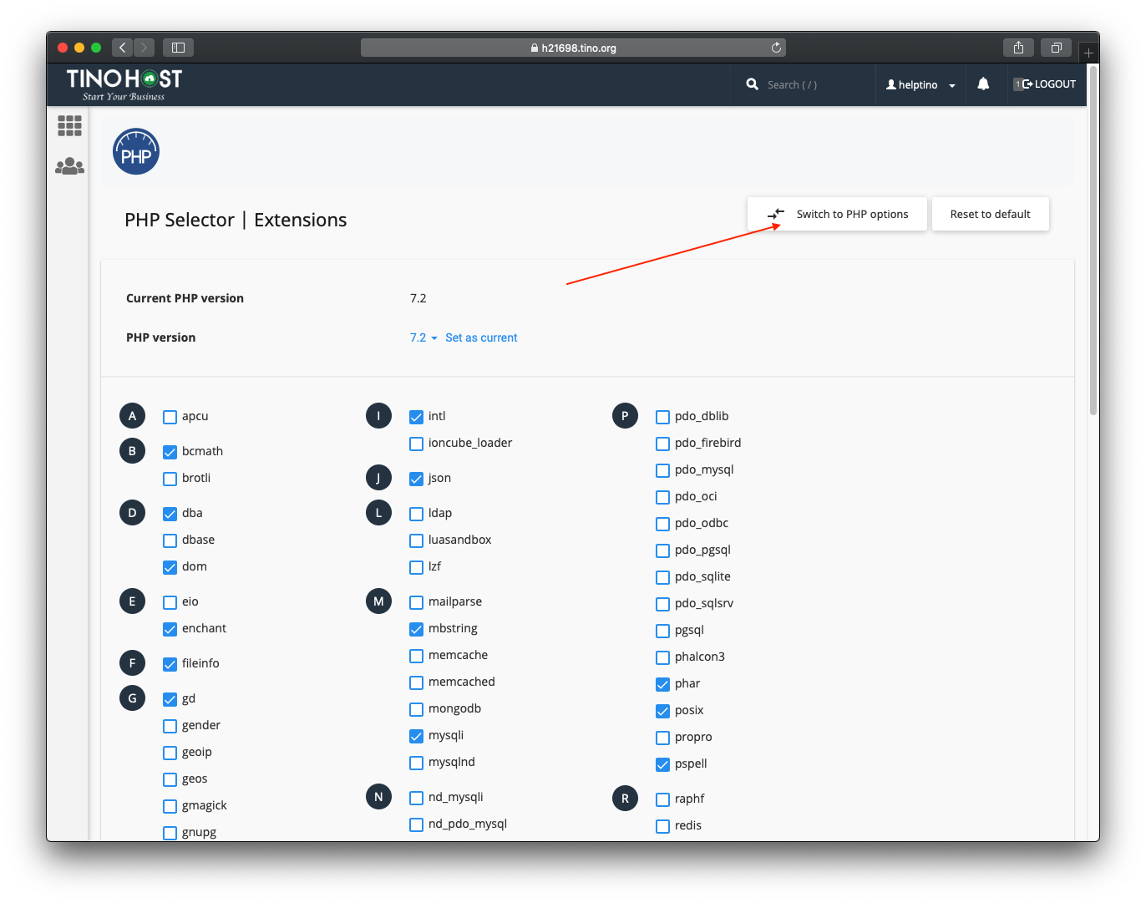Uncheck the posix extension
The image size is (1146, 903).
pyautogui.click(x=662, y=711)
